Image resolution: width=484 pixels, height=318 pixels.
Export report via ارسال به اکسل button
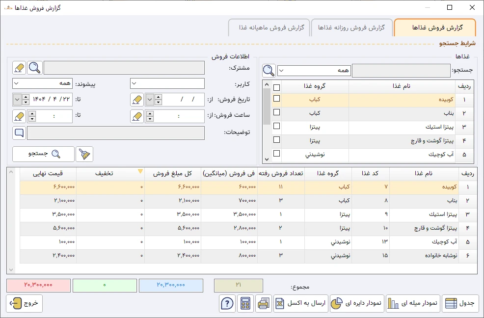click(x=300, y=303)
